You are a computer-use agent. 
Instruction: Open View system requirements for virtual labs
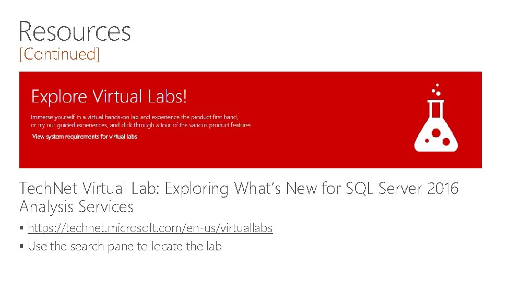[85, 136]
